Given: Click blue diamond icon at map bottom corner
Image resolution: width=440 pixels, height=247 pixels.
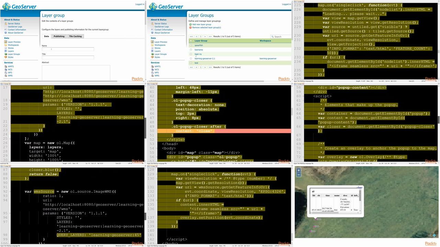Looking at the screenshot, I should coord(434,235).
